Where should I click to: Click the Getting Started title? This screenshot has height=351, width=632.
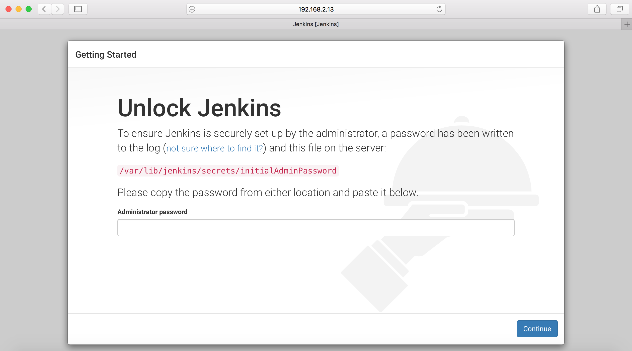[106, 55]
